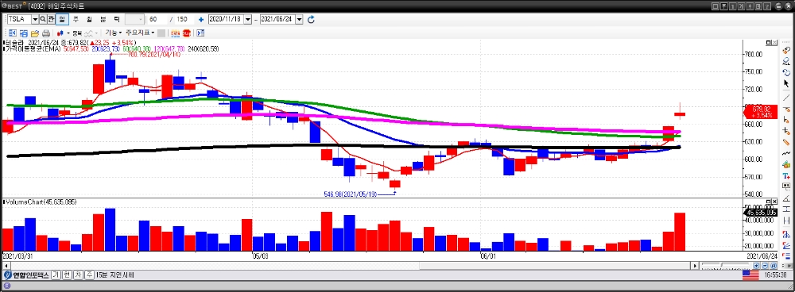The width and height of the screenshot is (795, 292).
Task: Open the end date 2021/06/24 dropdown
Action: [299, 19]
